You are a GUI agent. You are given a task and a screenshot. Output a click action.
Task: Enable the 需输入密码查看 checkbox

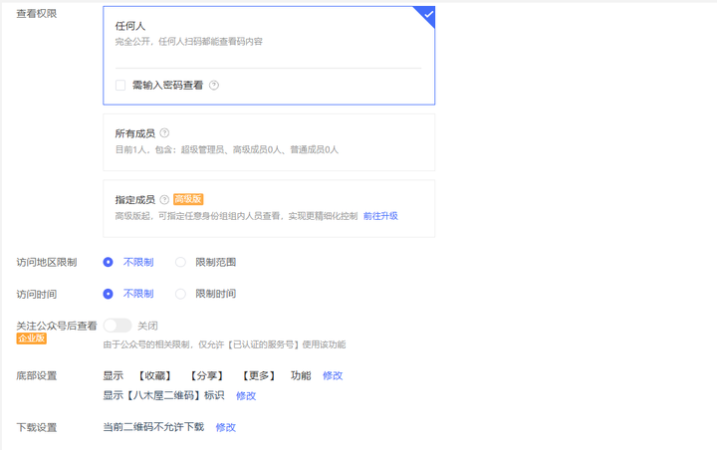[120, 85]
